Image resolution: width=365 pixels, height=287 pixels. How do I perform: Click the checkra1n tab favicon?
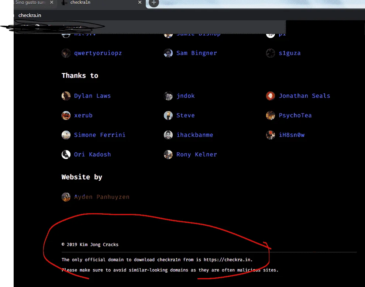64,3
